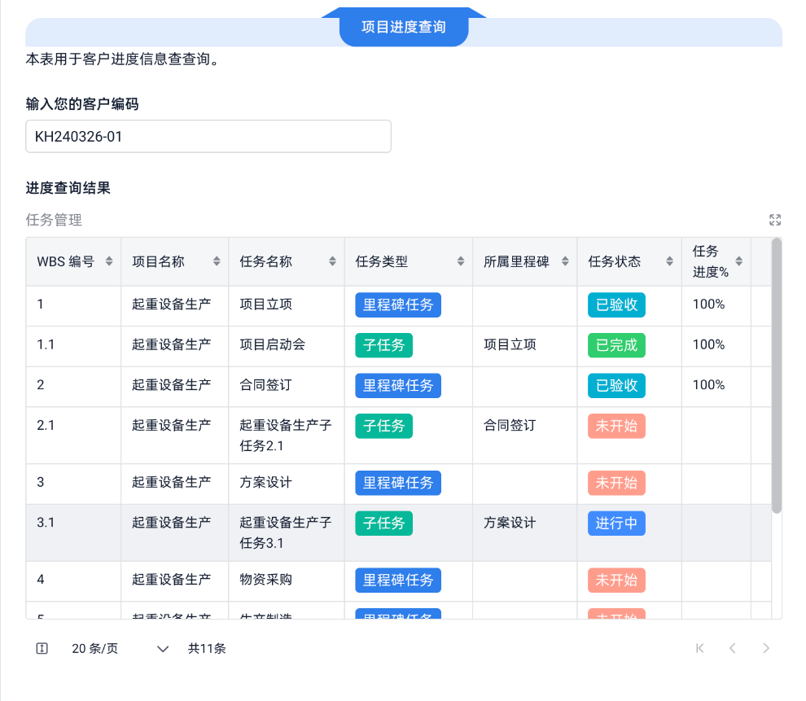806x701 pixels.
Task: Click the row height icon in footer
Action: [42, 648]
